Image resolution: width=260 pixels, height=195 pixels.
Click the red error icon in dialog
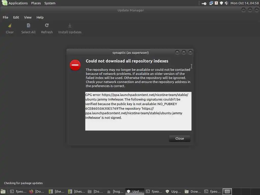point(75,65)
